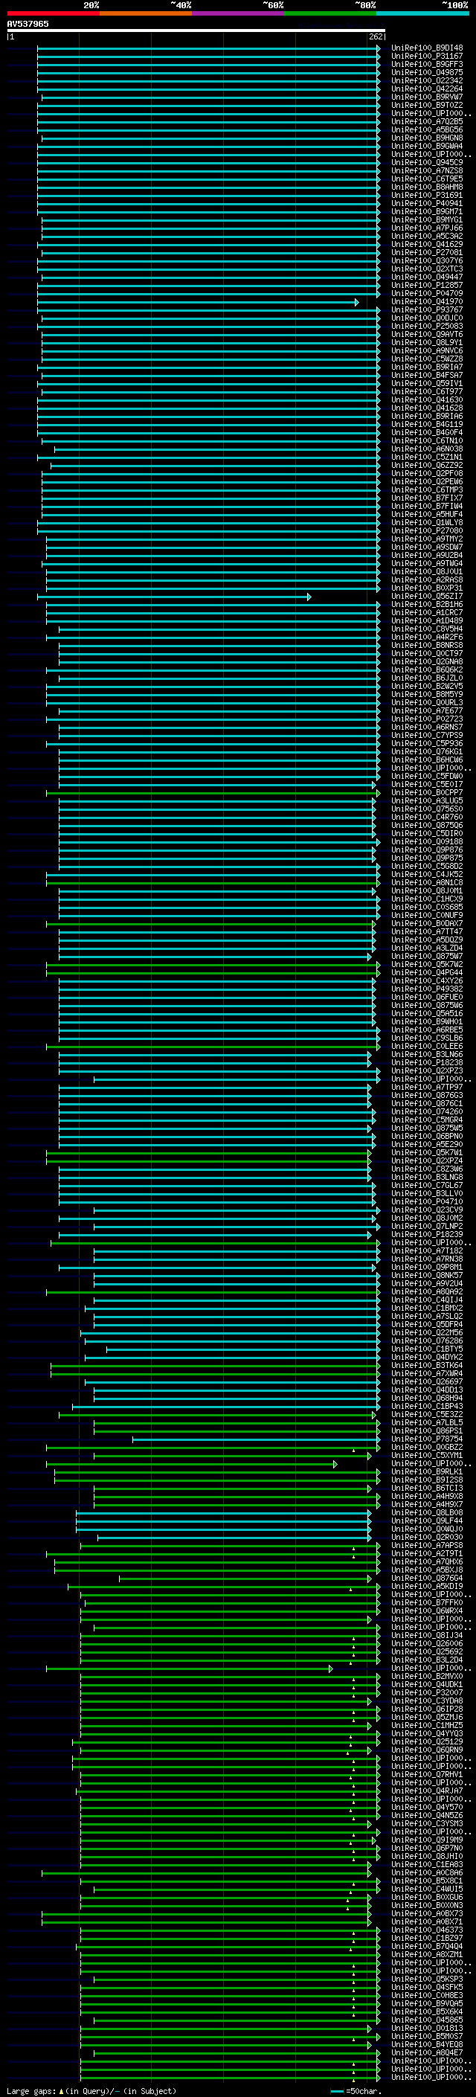Image resolution: width=476 pixels, height=2097 pixels.
Task: Click hit UniRef100_C5WZZ8
Action: tap(427, 359)
